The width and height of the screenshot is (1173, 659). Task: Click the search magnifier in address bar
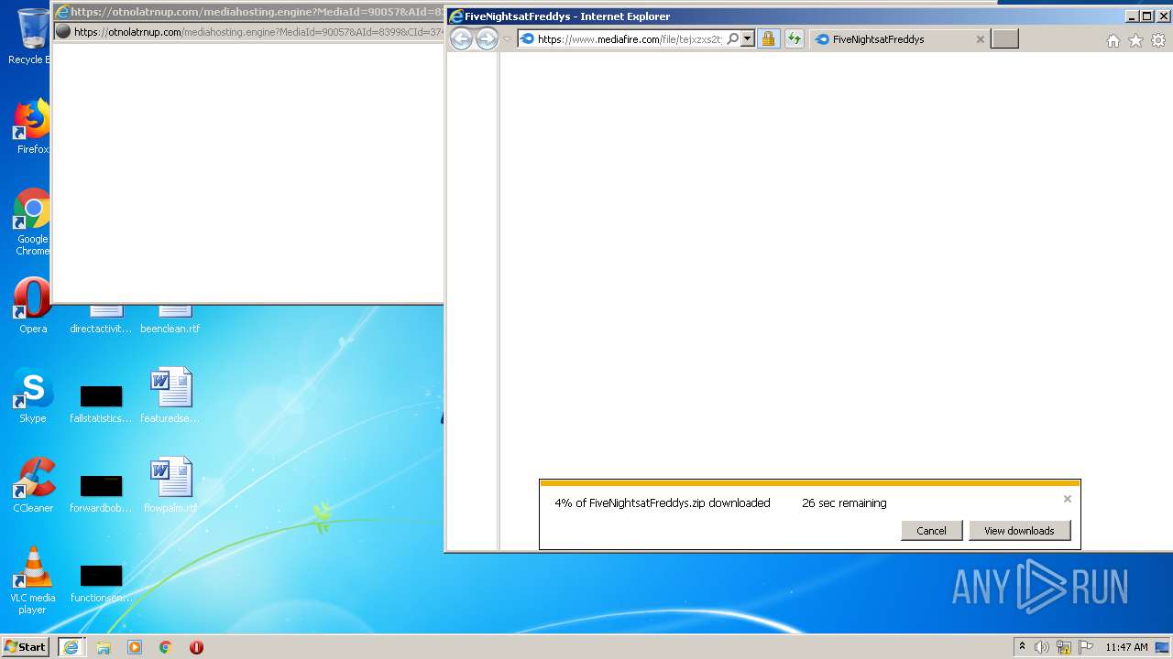(732, 38)
